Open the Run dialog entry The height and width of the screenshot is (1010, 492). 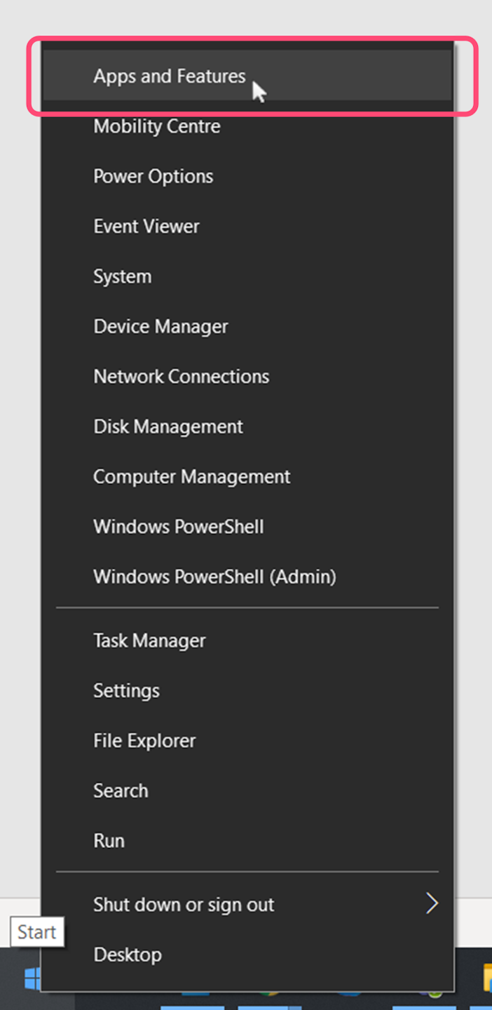click(x=109, y=840)
